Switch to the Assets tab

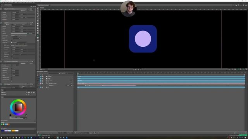coord(2,5)
